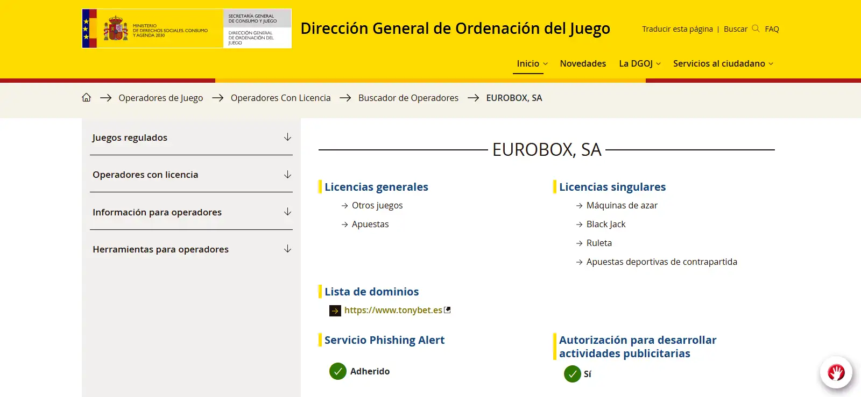Expand Herramientas para operadores section
Image resolution: width=861 pixels, height=397 pixels.
[191, 249]
